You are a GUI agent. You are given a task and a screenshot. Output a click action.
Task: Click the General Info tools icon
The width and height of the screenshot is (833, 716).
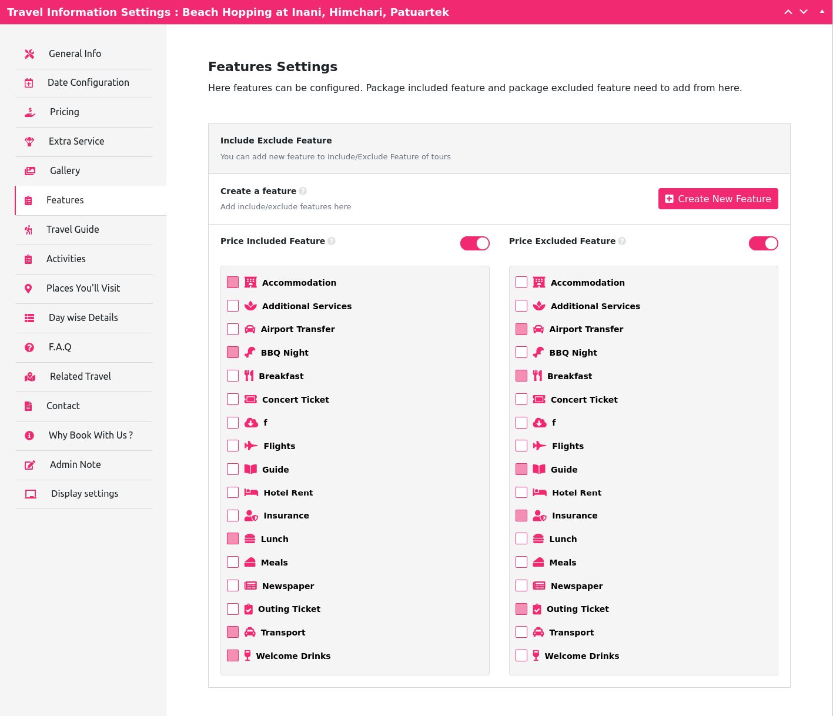29,54
